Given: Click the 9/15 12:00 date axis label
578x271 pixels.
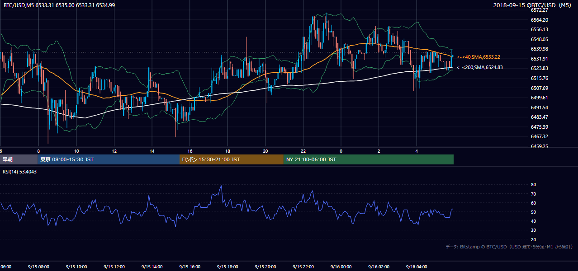Looking at the screenshot, I should click(114, 267).
